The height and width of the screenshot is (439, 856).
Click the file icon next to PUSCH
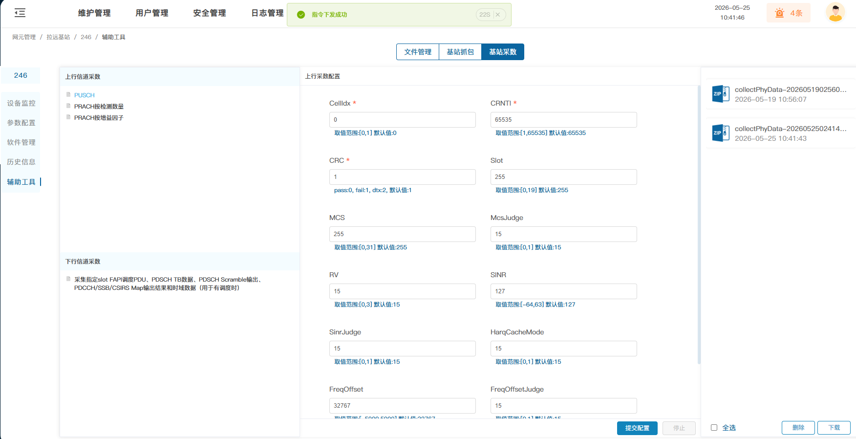(68, 95)
